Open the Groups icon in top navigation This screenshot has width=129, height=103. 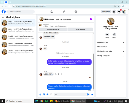[76, 12]
